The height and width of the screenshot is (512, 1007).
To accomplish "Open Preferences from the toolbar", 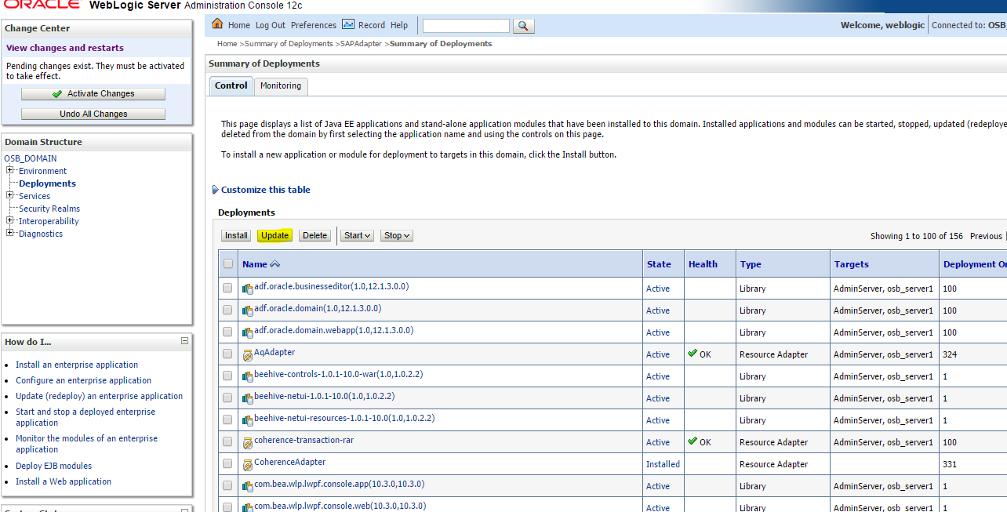I will [313, 24].
